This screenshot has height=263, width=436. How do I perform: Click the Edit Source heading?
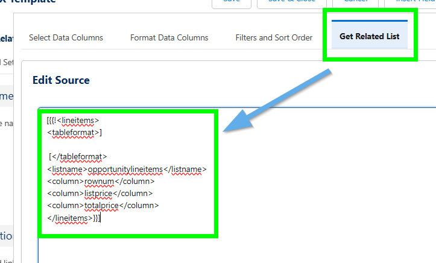pos(61,80)
